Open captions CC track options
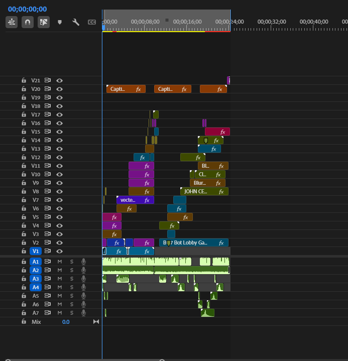The width and height of the screenshot is (348, 361). 92,22
